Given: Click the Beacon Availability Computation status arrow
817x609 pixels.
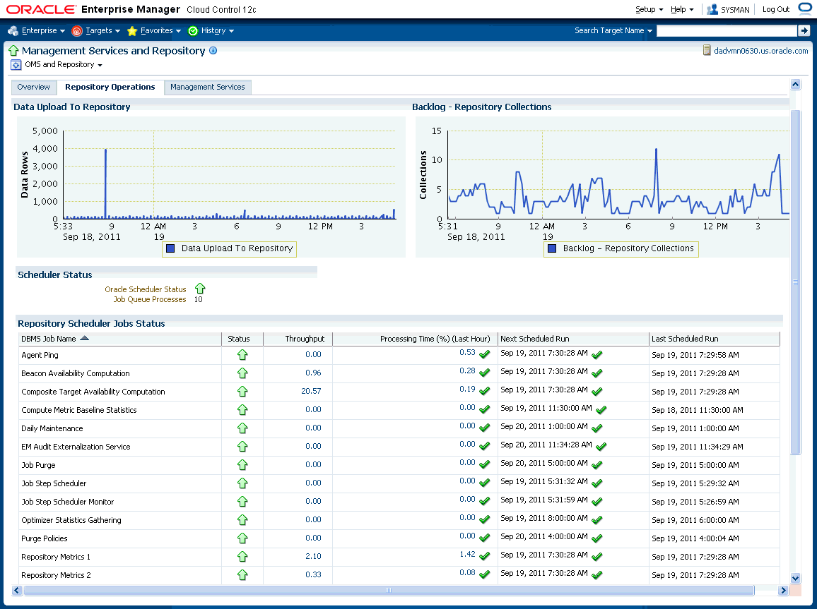Looking at the screenshot, I should pos(242,373).
